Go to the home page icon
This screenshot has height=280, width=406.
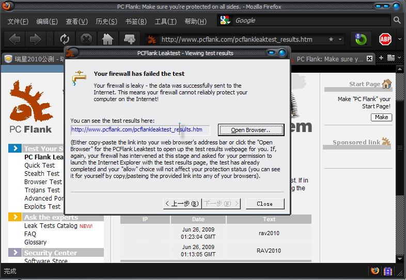[107, 40]
